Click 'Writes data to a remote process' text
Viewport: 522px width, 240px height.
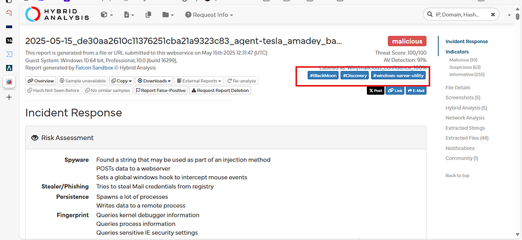pyautogui.click(x=141, y=206)
